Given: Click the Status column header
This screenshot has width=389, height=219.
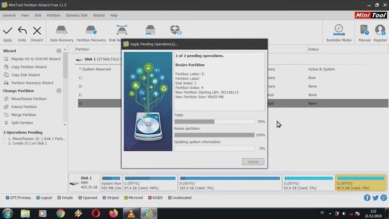Looking at the screenshot, I should coord(313,49).
